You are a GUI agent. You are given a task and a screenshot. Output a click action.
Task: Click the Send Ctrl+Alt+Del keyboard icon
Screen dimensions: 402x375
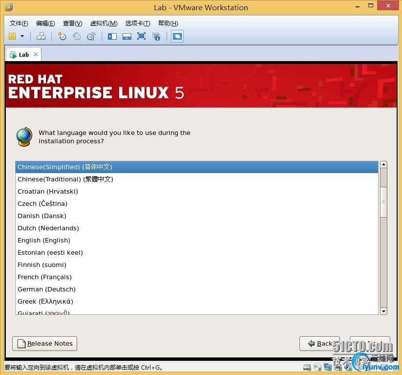pyautogui.click(x=41, y=36)
